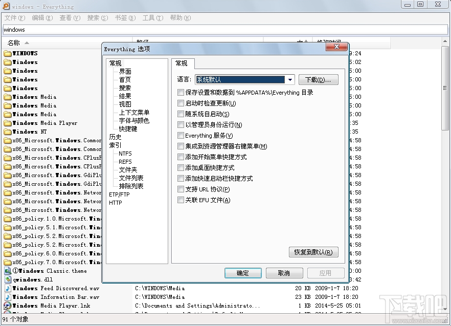Enable save settings to %APPDATA% checkbox
451x326 pixels.
[181, 93]
